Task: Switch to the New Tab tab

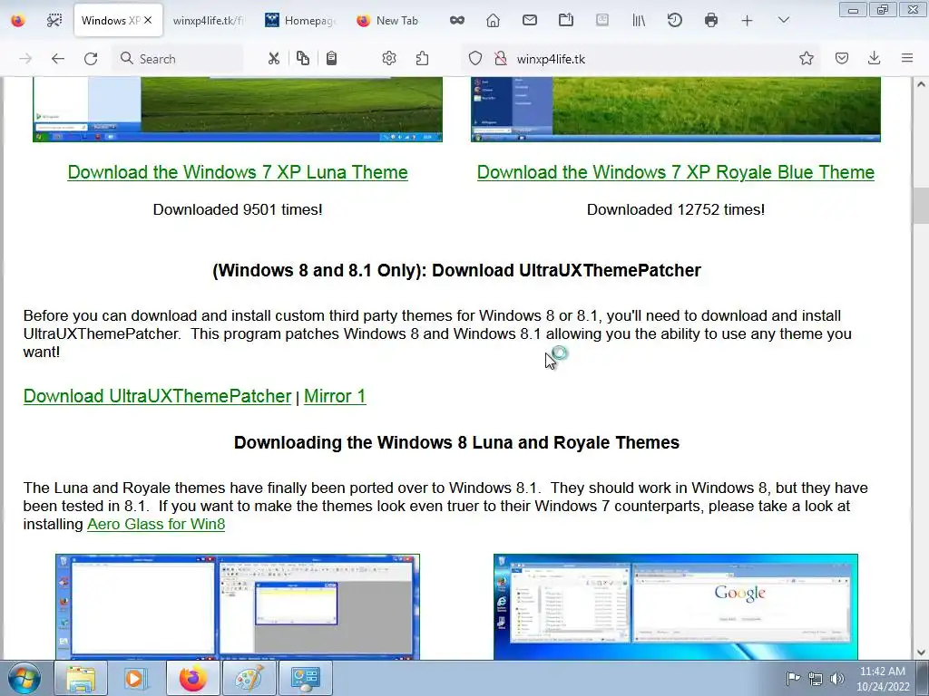Action: [x=388, y=20]
